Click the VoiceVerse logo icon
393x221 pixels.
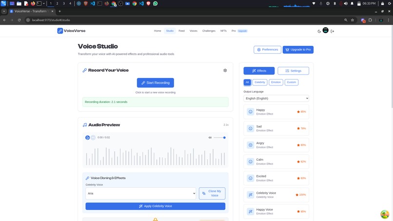(60, 31)
